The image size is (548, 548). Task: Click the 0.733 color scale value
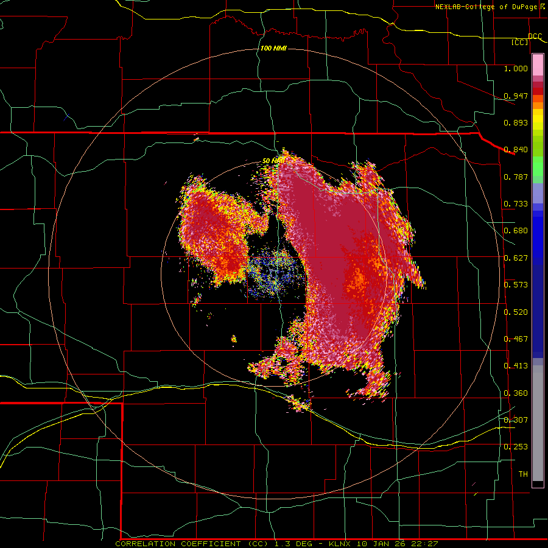pos(516,204)
